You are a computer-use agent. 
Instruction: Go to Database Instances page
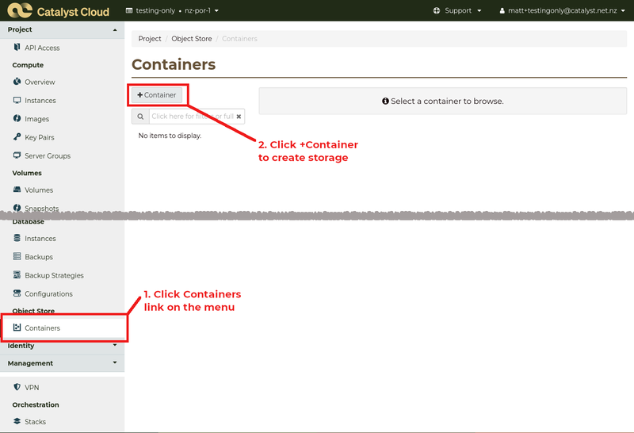pyautogui.click(x=40, y=239)
